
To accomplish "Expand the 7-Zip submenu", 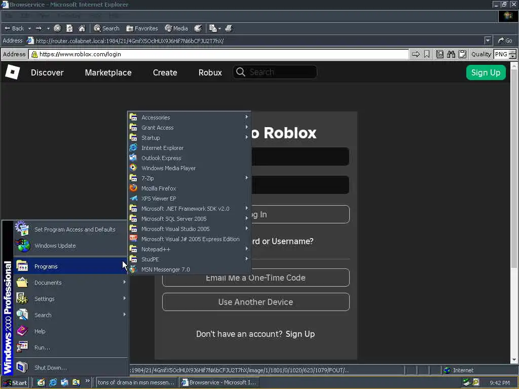I will (190, 178).
